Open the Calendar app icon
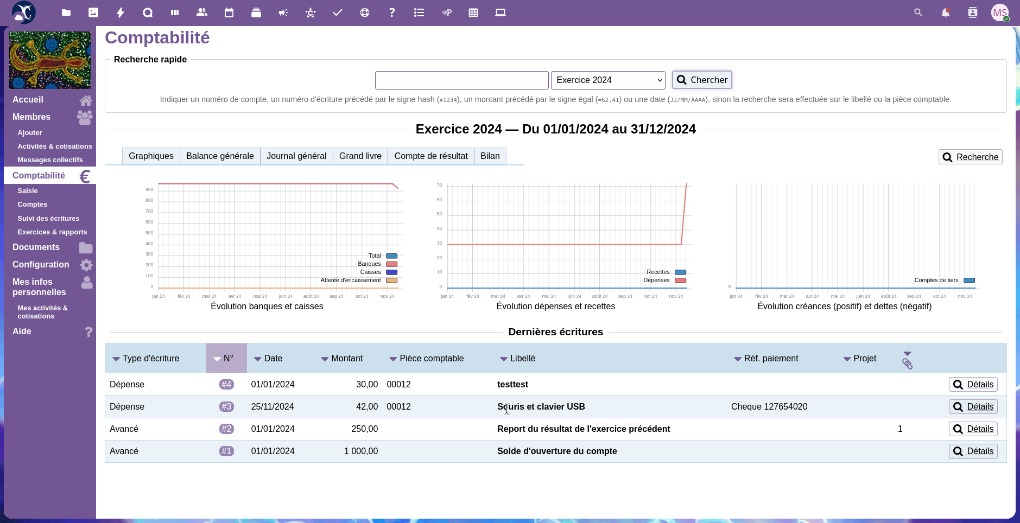1020x523 pixels. [229, 12]
